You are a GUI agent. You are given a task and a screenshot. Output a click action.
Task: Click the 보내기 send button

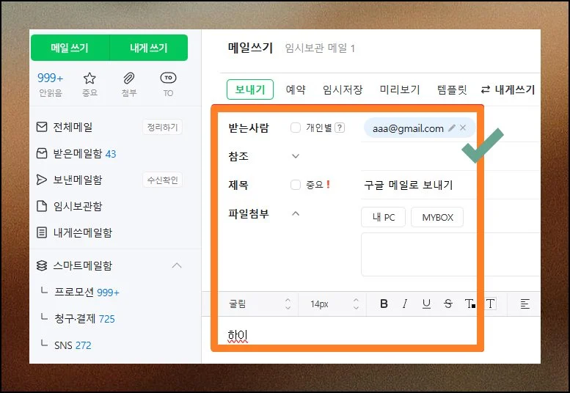click(x=249, y=89)
